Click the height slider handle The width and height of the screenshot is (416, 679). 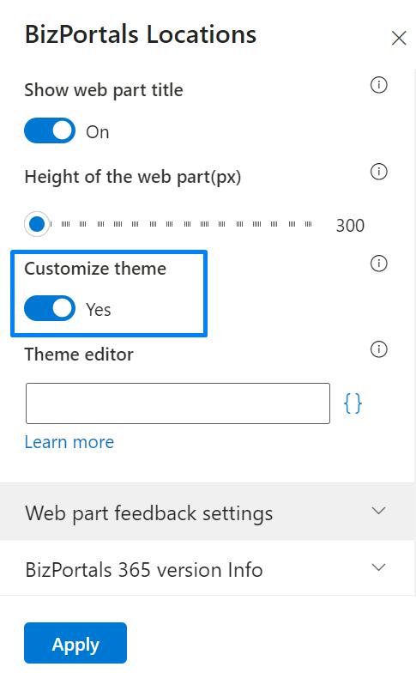click(37, 224)
